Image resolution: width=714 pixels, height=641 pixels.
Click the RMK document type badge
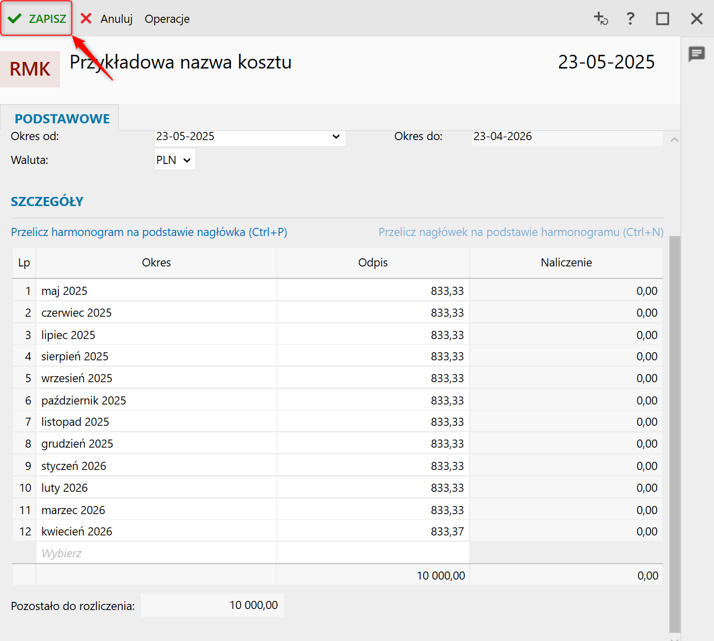pos(30,69)
